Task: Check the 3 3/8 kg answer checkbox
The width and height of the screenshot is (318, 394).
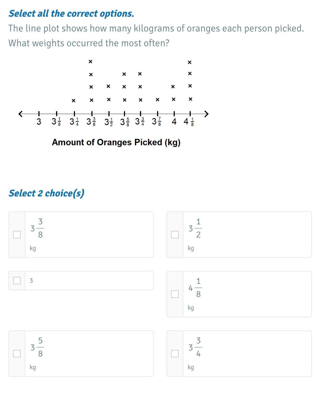Action: (17, 234)
